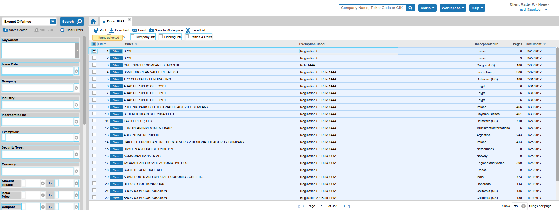
Task: View the JAGUAR LAND ROVER filing
Action: pos(116,163)
